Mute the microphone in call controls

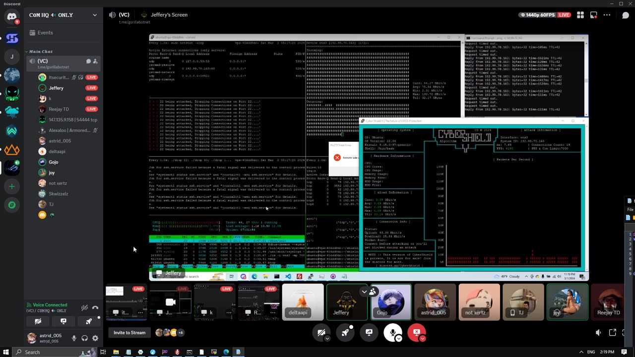click(x=393, y=332)
